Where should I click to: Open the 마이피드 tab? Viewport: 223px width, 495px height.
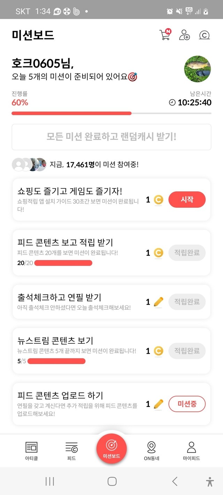191,450
